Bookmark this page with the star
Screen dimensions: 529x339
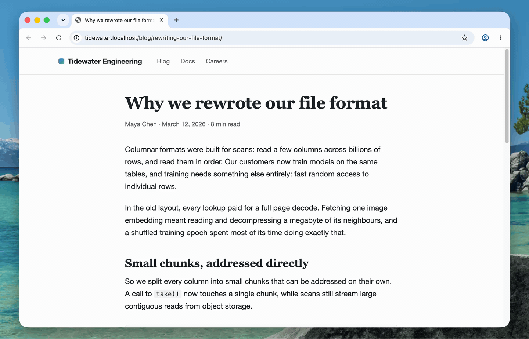pyautogui.click(x=464, y=38)
